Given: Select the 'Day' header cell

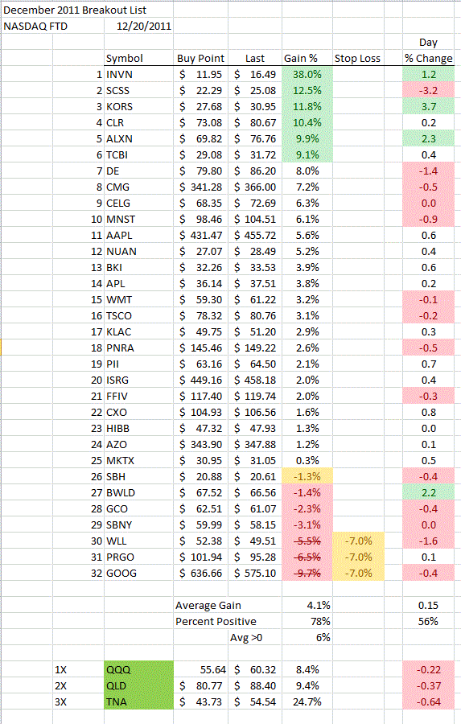Looking at the screenshot, I should click(x=429, y=43).
